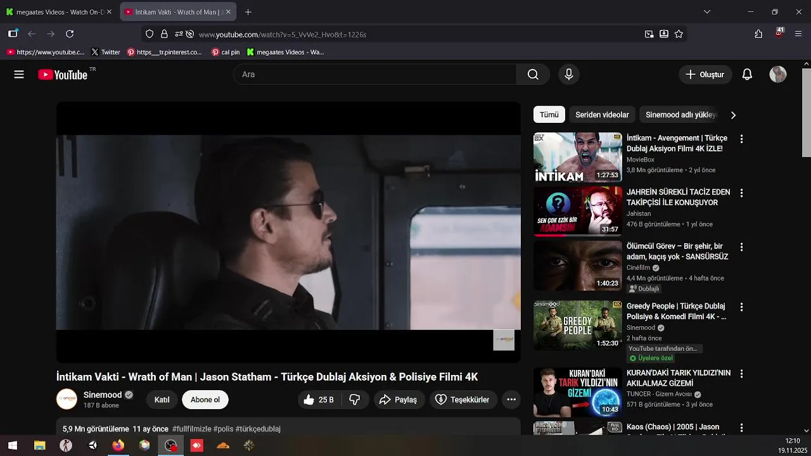Click the page vertical scrollbar thumb
The image size is (811, 456).
[x=806, y=112]
